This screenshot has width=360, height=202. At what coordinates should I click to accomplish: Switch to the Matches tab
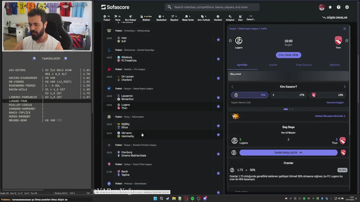click(x=335, y=65)
